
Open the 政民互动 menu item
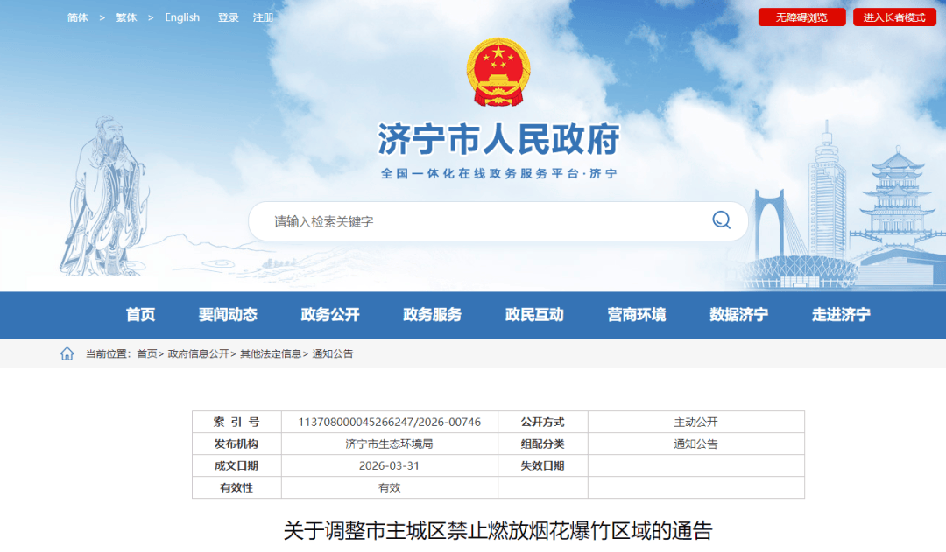pyautogui.click(x=534, y=315)
